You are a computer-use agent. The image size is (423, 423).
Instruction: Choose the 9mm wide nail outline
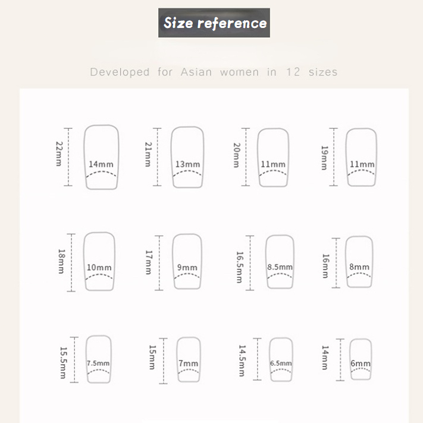[187, 262]
